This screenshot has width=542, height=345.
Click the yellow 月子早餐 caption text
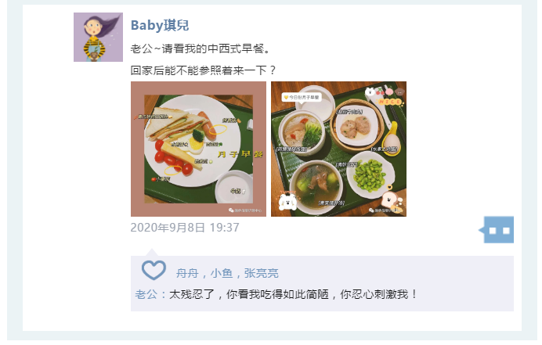point(240,154)
